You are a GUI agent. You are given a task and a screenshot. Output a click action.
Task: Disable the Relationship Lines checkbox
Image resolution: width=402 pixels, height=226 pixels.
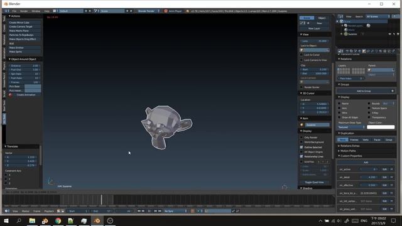click(x=301, y=156)
